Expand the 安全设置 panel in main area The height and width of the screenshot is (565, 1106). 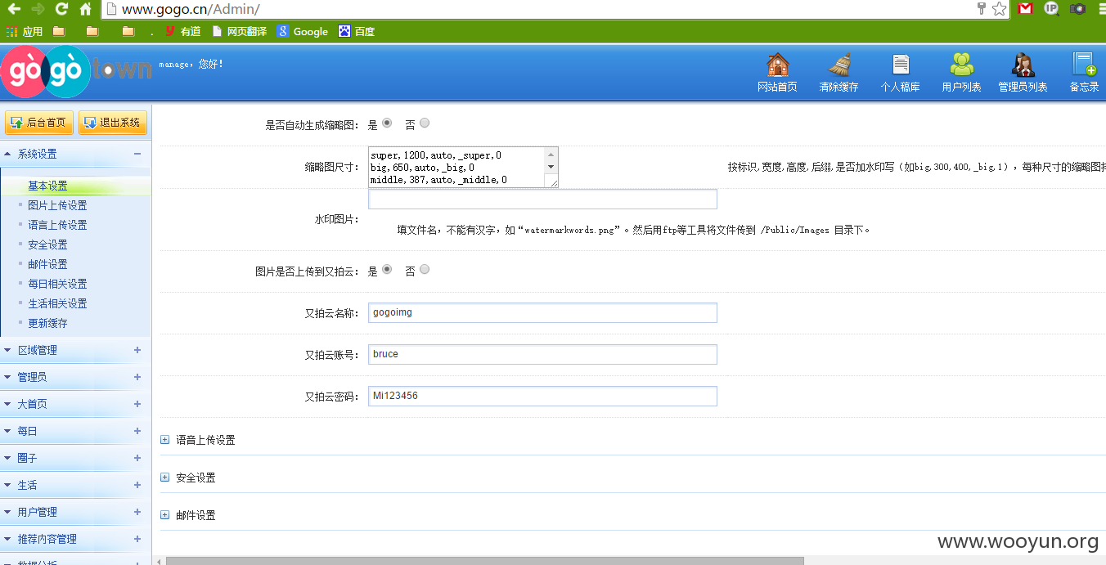point(164,478)
